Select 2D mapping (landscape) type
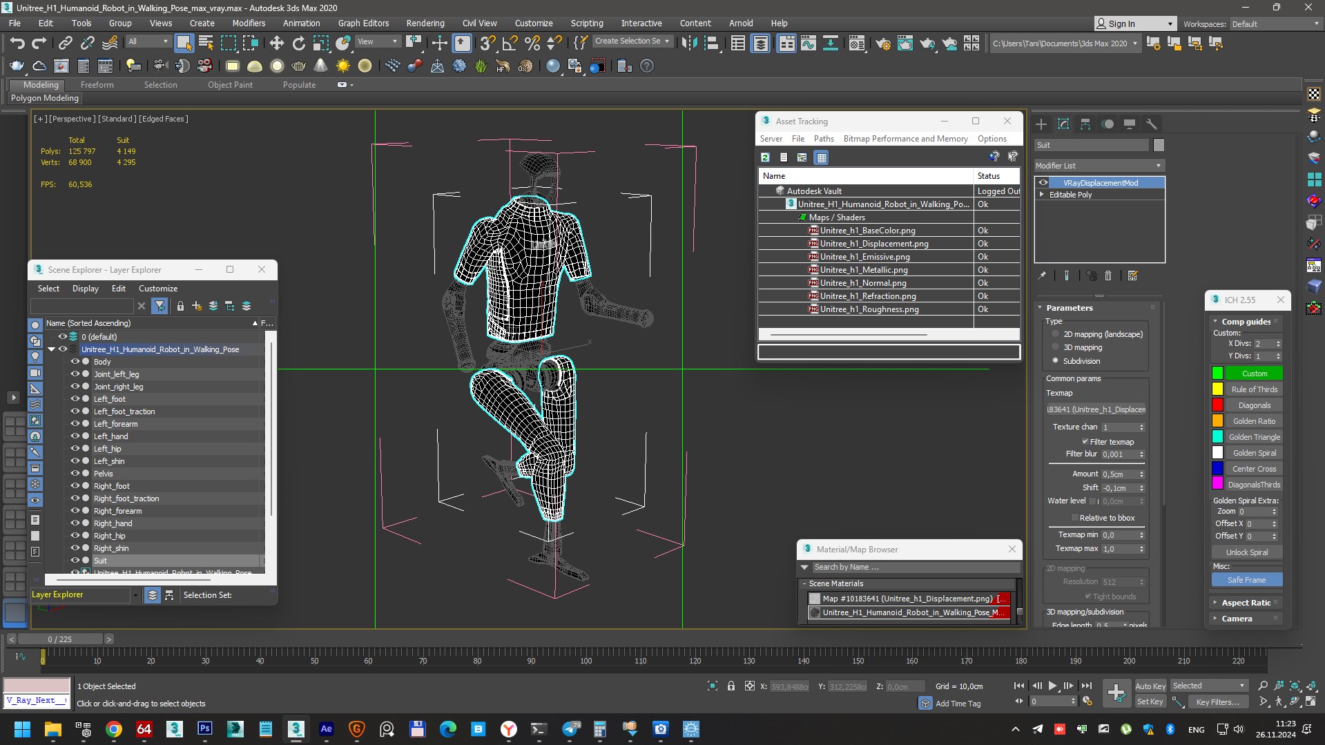The image size is (1325, 745). (1055, 334)
